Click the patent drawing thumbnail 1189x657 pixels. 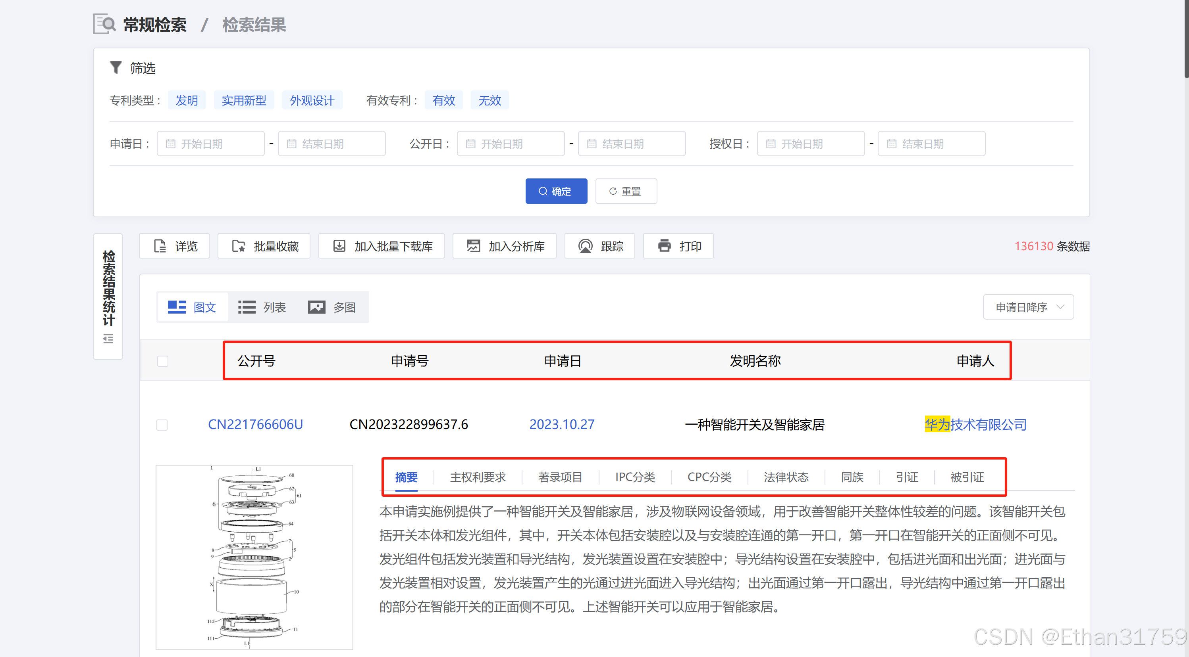pos(254,557)
